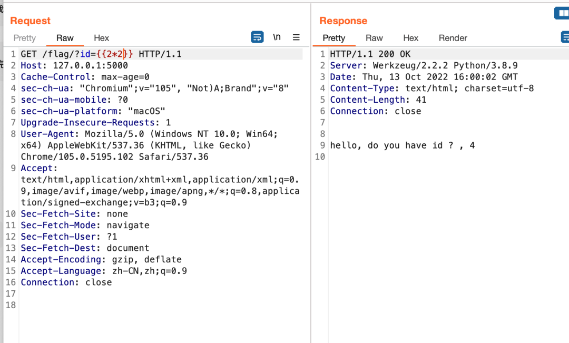This screenshot has width=569, height=343.
Task: Click the sec-ch-ua-platform "macOS" line
Action: tap(93, 111)
